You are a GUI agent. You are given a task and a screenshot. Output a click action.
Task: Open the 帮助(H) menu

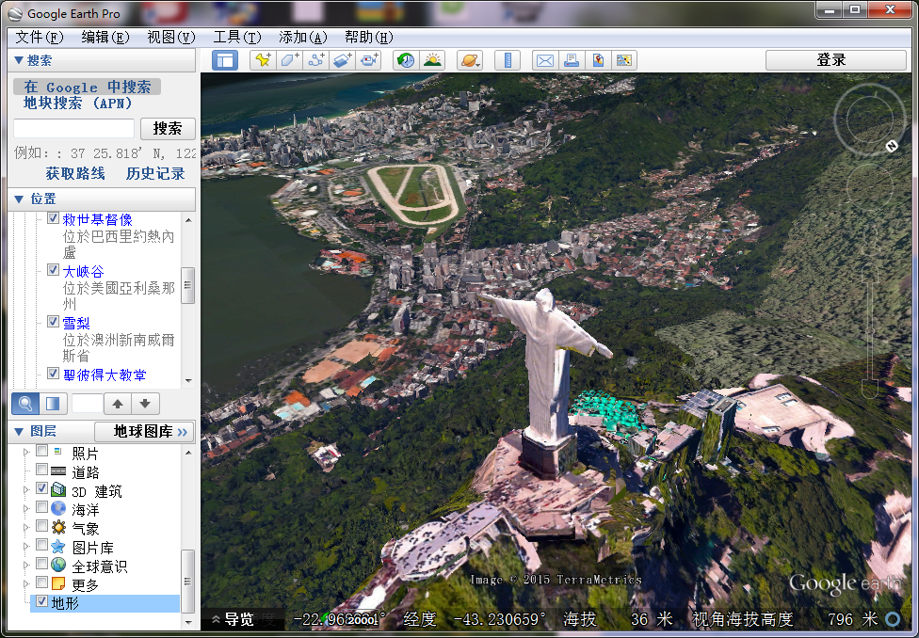(x=369, y=38)
